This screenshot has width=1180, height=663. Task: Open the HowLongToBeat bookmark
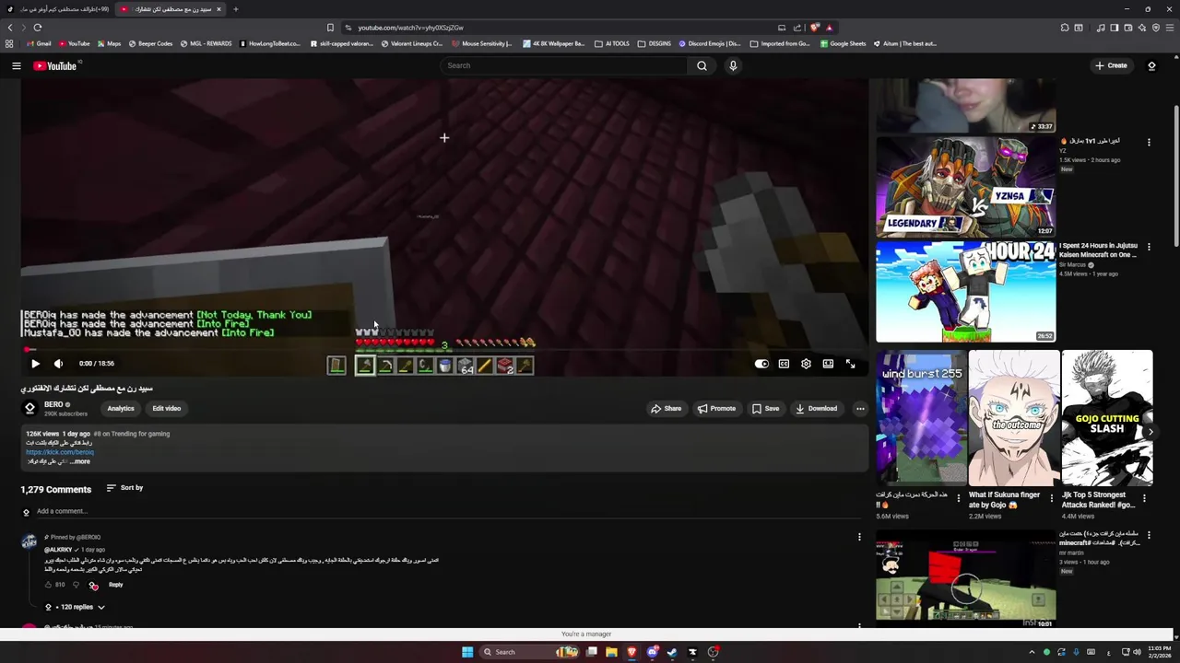point(270,43)
